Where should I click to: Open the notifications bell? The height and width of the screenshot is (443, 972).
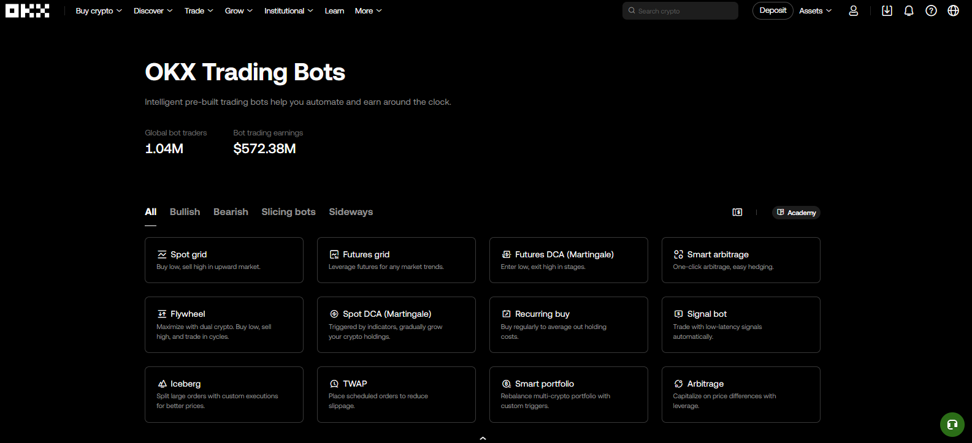click(909, 11)
